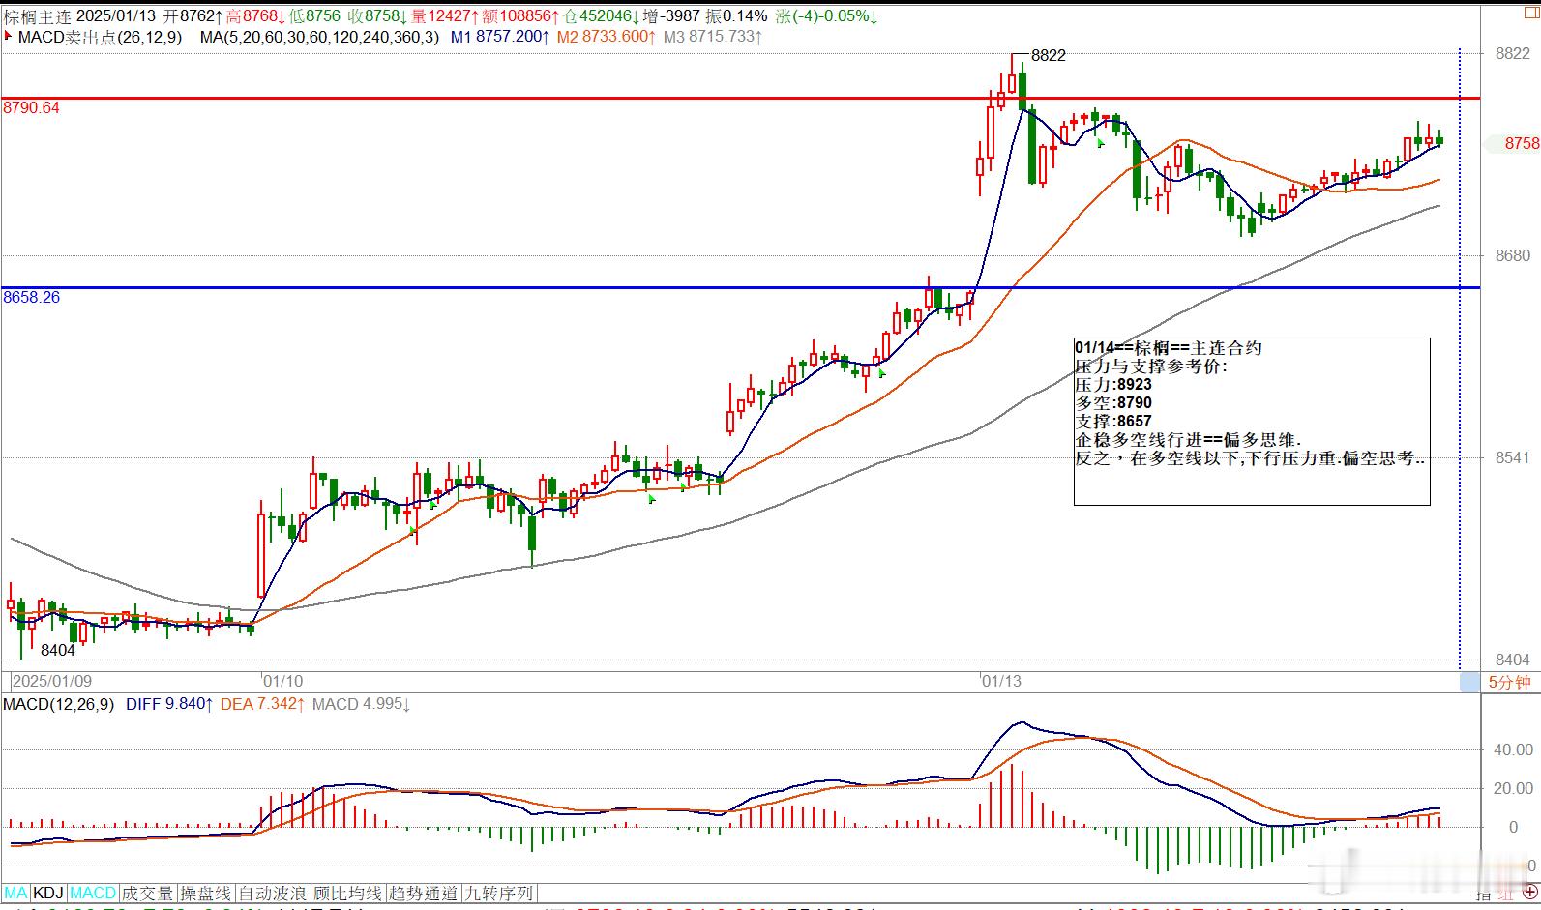Click the 多空:8790 line in note box
Image resolution: width=1541 pixels, height=910 pixels.
tap(1113, 403)
